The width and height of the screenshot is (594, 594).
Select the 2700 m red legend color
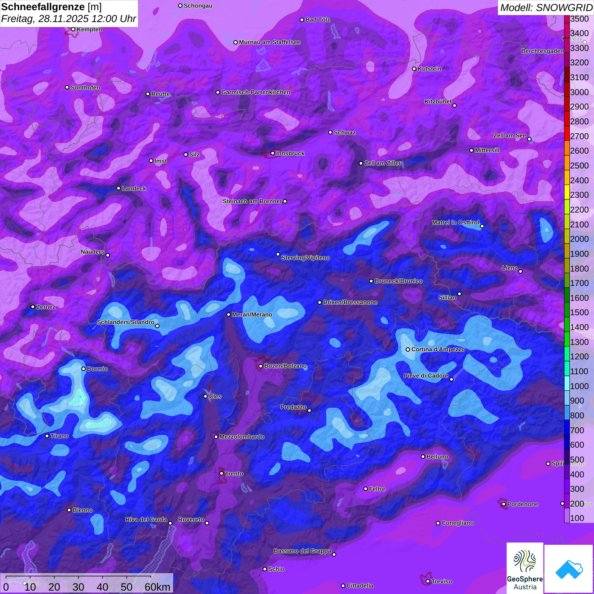click(x=567, y=133)
